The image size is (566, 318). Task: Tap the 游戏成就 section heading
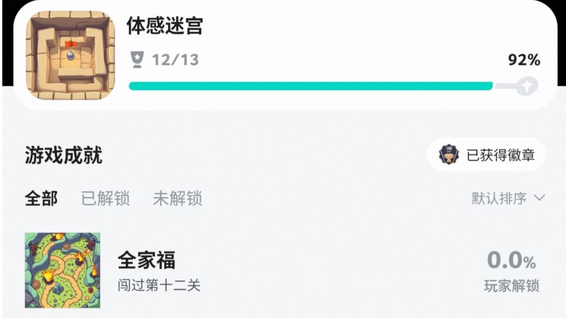[x=63, y=155]
